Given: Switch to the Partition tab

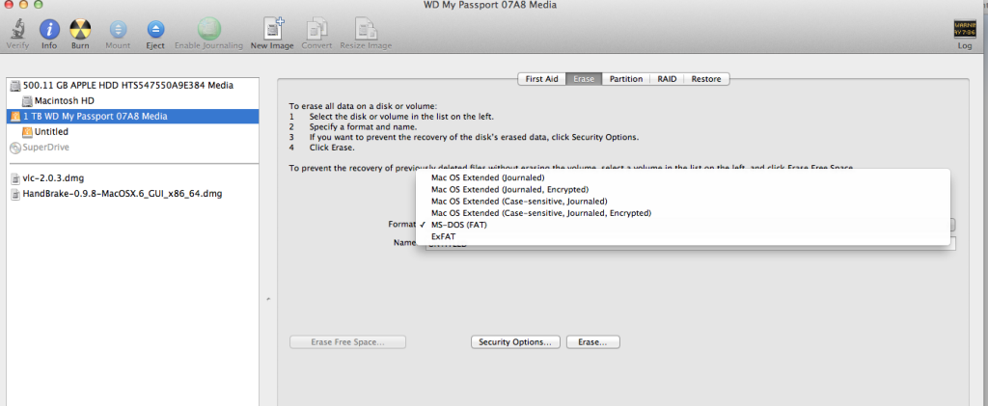Looking at the screenshot, I should [x=625, y=79].
